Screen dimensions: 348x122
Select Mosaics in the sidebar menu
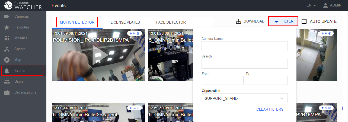[x=21, y=38]
